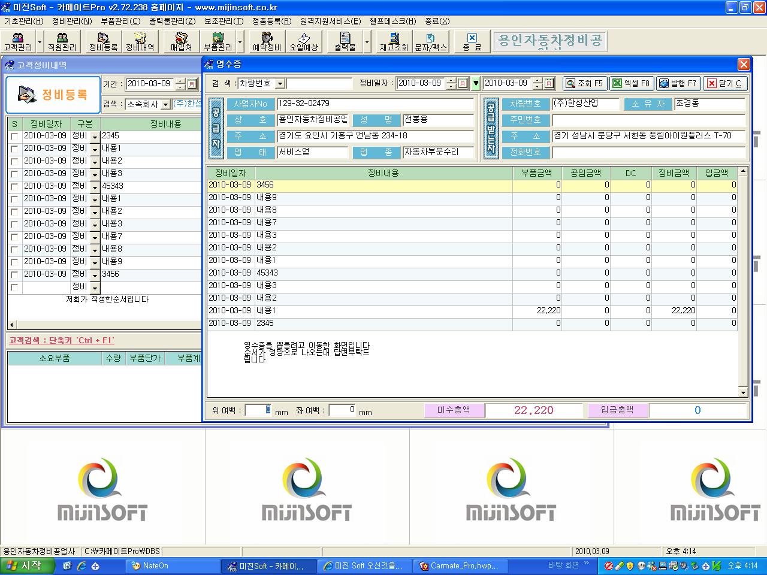Check the box for first 내용3 row
This screenshot has height=575, width=767.
(14, 174)
